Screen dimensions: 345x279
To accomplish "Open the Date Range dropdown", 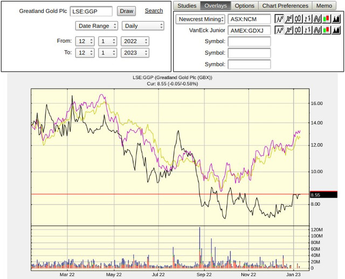I will 96,26.
